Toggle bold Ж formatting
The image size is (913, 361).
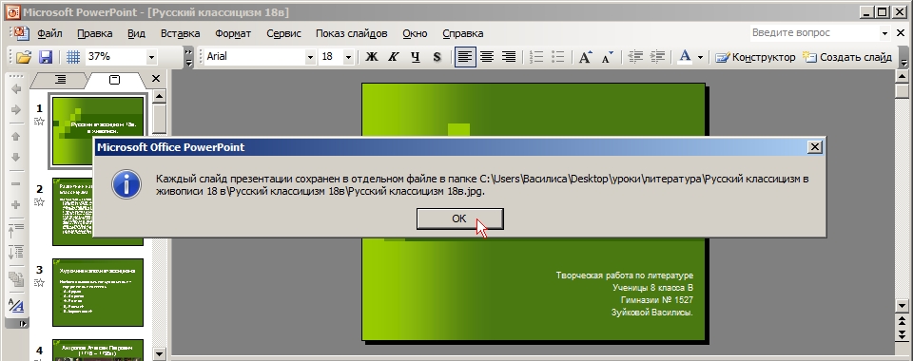[371, 57]
